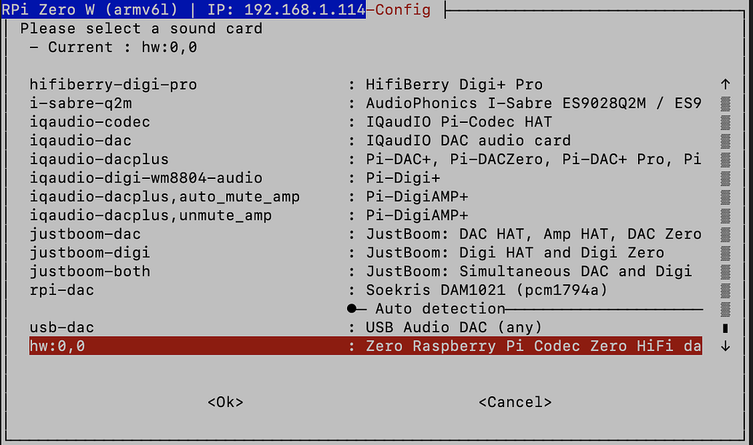Click the down scroll arrow
This screenshot has height=445, width=753.
[x=725, y=346]
